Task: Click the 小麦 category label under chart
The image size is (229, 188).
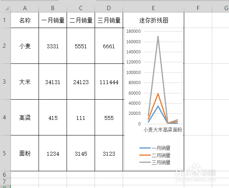Action: (148, 130)
